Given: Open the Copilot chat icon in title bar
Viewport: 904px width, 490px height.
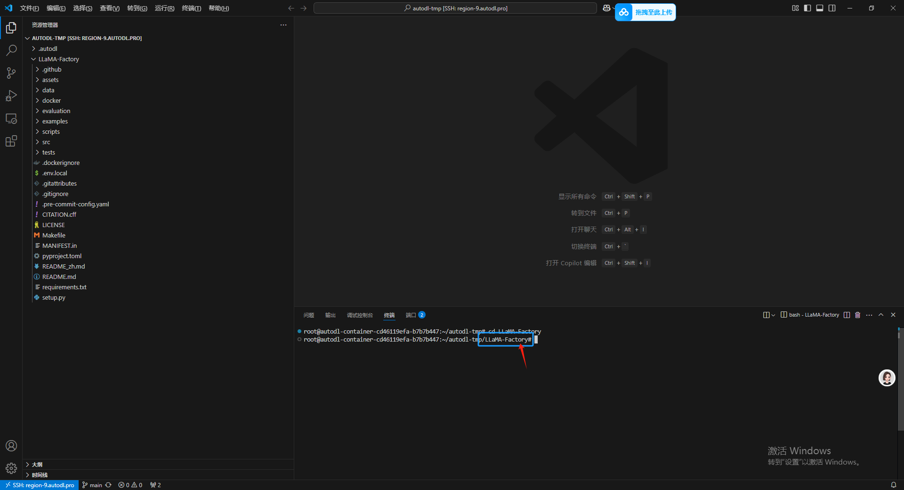Looking at the screenshot, I should click(606, 8).
